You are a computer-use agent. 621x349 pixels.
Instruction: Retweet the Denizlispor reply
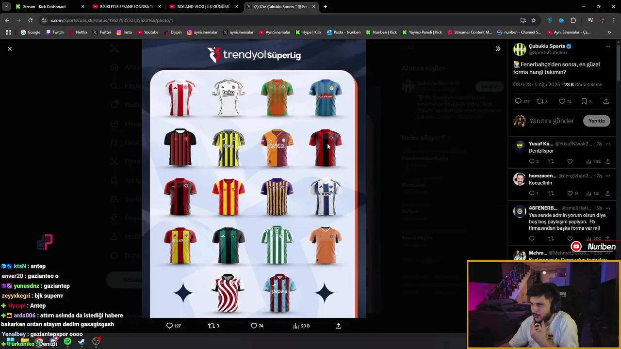tap(551, 161)
